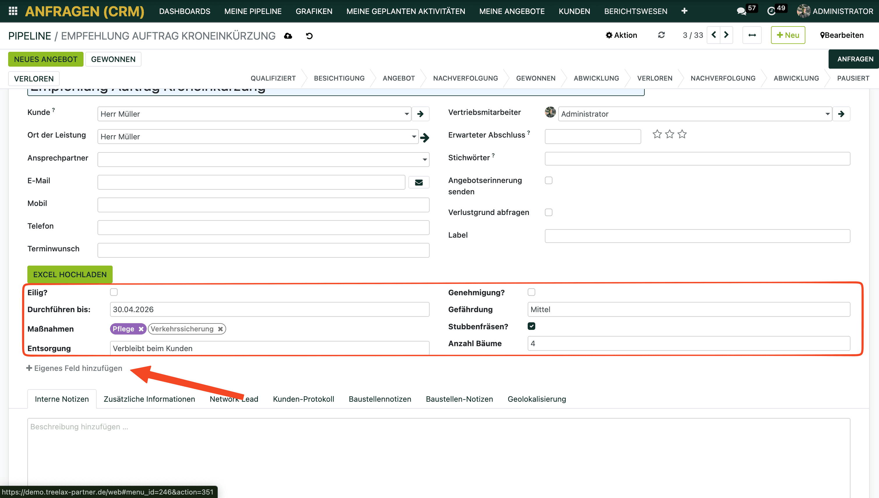
Task: Open the apps grid menu icon
Action: click(x=13, y=11)
